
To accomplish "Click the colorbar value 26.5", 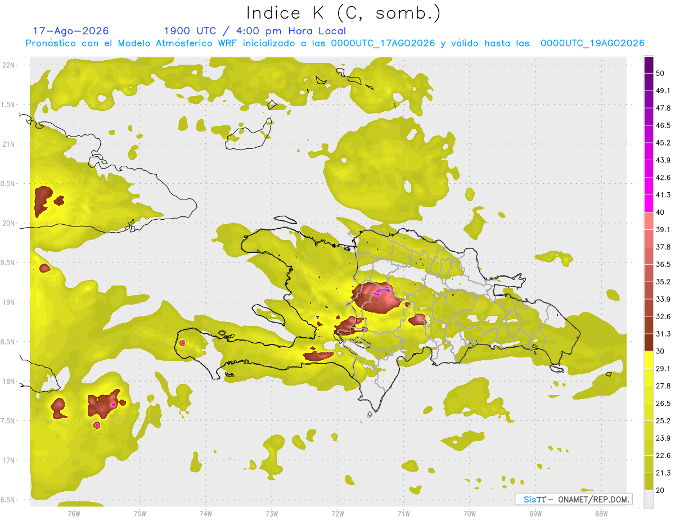I will tap(664, 404).
